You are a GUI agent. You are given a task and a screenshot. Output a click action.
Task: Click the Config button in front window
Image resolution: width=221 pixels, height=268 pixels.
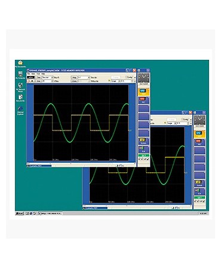point(130,77)
